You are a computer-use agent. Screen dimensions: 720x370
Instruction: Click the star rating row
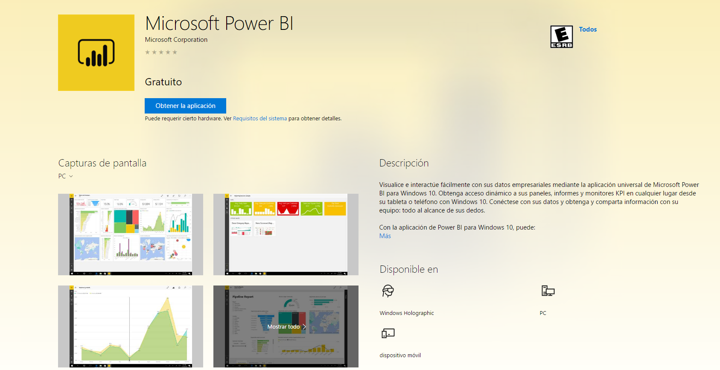[x=161, y=52]
